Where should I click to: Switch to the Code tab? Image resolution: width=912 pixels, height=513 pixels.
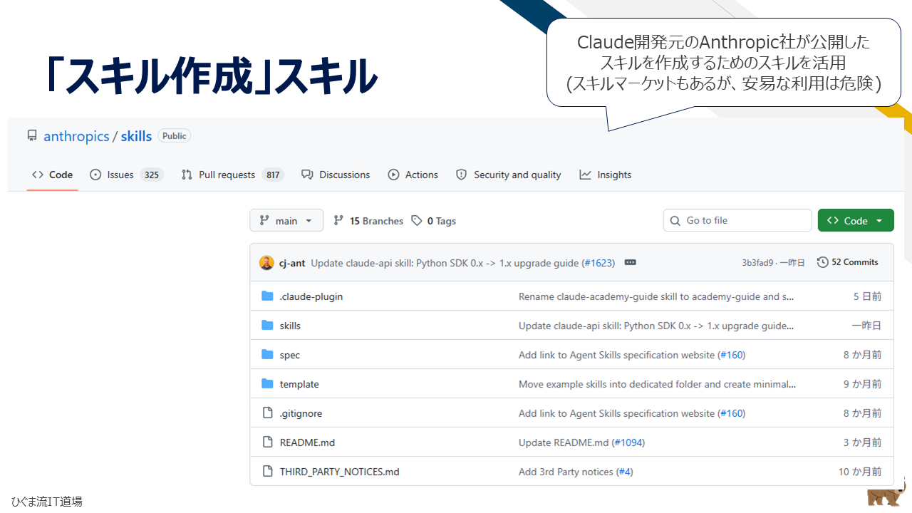53,175
